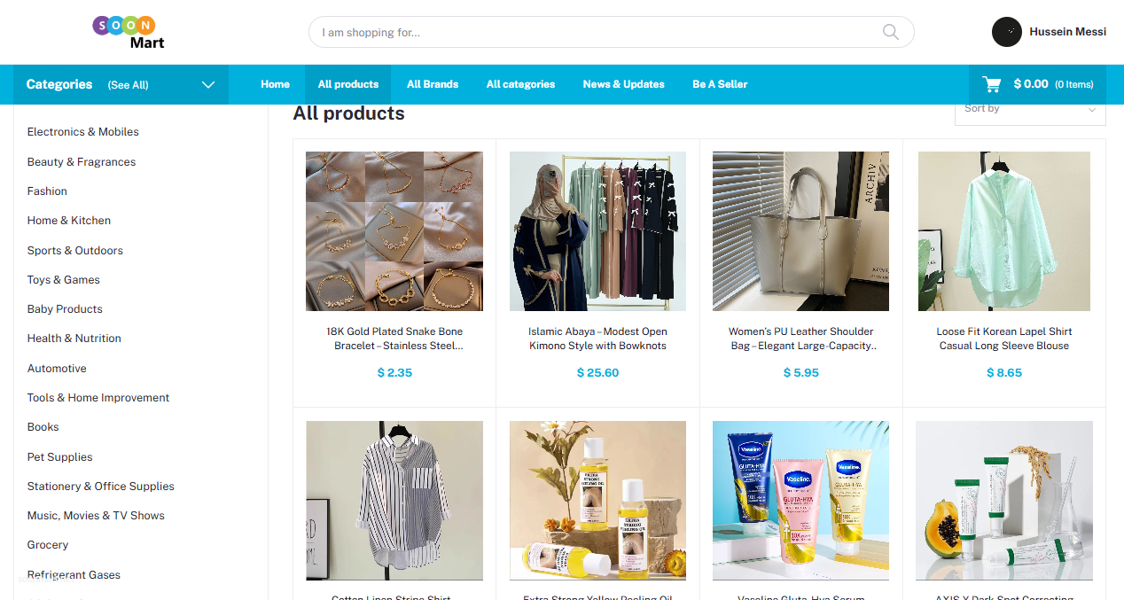View the PU Leather Shoulder Bag image
This screenshot has height=600, width=1124.
pos(801,231)
